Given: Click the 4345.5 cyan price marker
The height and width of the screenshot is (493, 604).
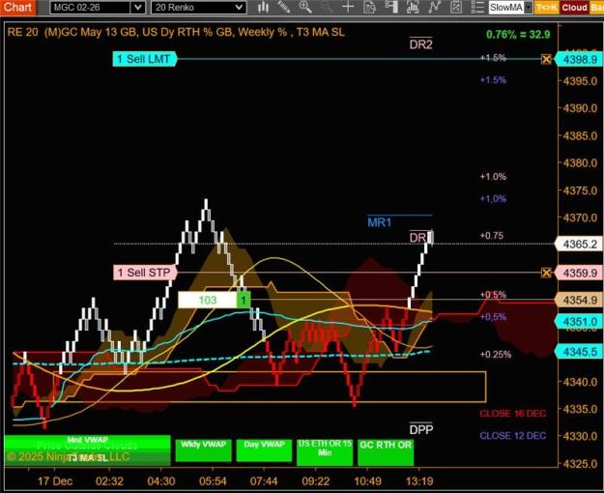Looking at the screenshot, I should tap(580, 352).
